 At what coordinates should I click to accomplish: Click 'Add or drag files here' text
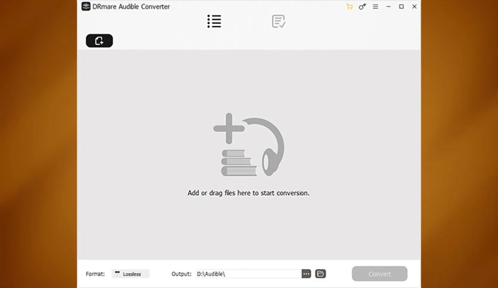pyautogui.click(x=248, y=193)
